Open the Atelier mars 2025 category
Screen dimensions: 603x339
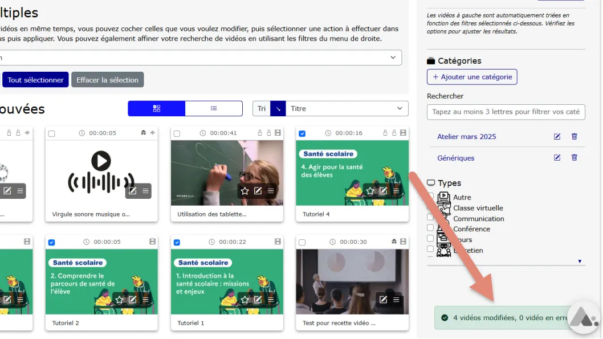point(466,136)
